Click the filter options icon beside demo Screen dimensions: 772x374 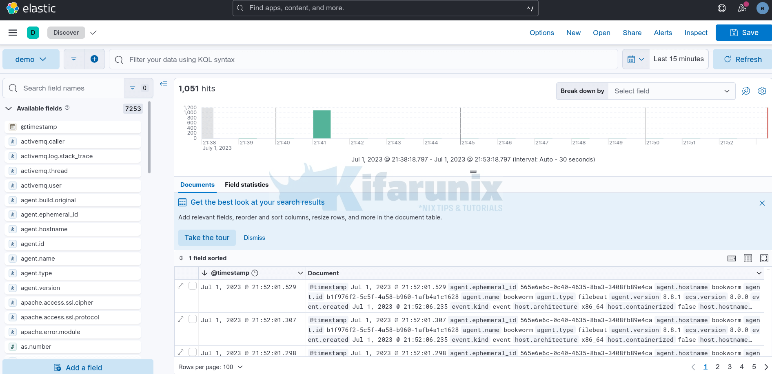click(x=74, y=60)
